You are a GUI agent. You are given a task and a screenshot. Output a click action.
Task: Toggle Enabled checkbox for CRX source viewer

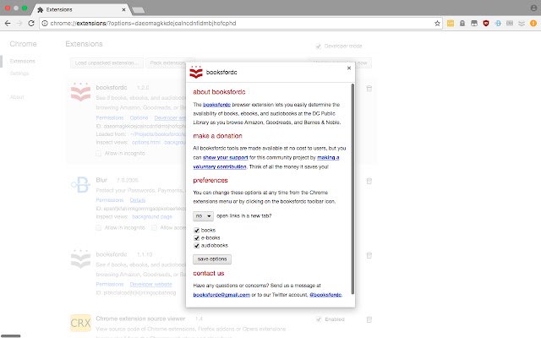[x=319, y=319]
